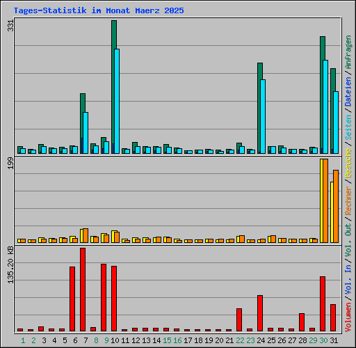The width and height of the screenshot is (356, 348).
Task: Click day label '6' on the axis
Action: pos(75,340)
